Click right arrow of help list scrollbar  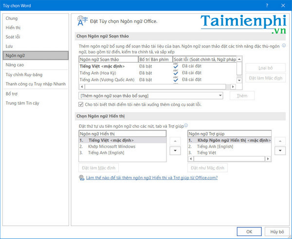click(268, 159)
